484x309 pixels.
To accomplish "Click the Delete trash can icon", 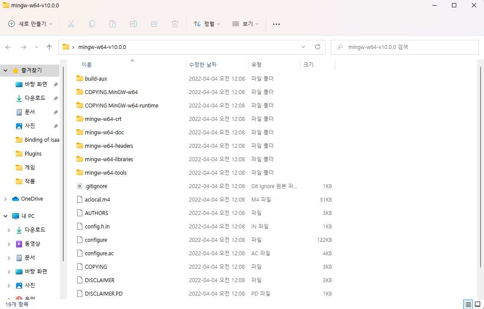I will point(175,24).
